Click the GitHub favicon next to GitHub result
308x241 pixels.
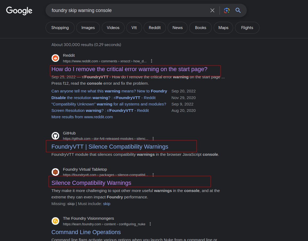tap(55, 136)
